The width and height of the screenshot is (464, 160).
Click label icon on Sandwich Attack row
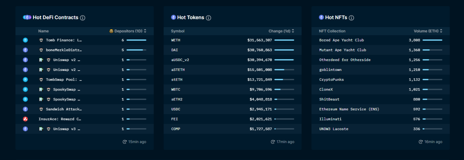[x=42, y=109]
